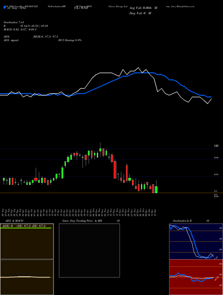Viewport: 223px width, 295px height.
Task: Click the peak of the white price line
Action: 138,67
